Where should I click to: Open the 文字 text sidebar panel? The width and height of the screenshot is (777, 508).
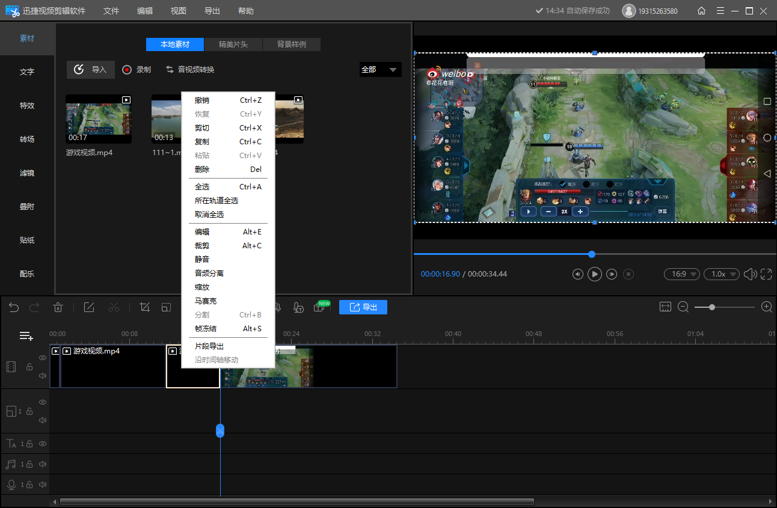tap(27, 72)
